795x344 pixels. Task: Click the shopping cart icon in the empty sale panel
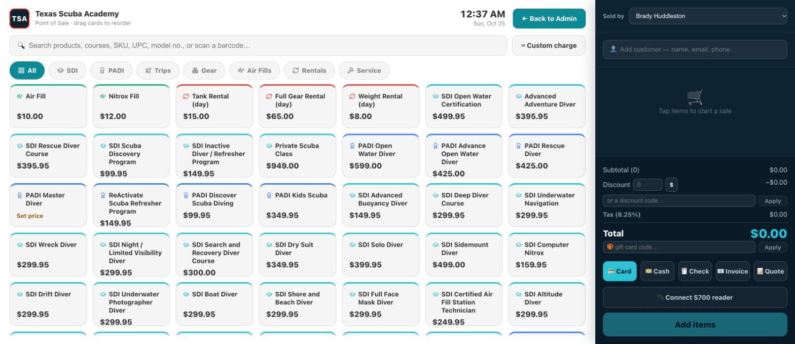tap(695, 96)
